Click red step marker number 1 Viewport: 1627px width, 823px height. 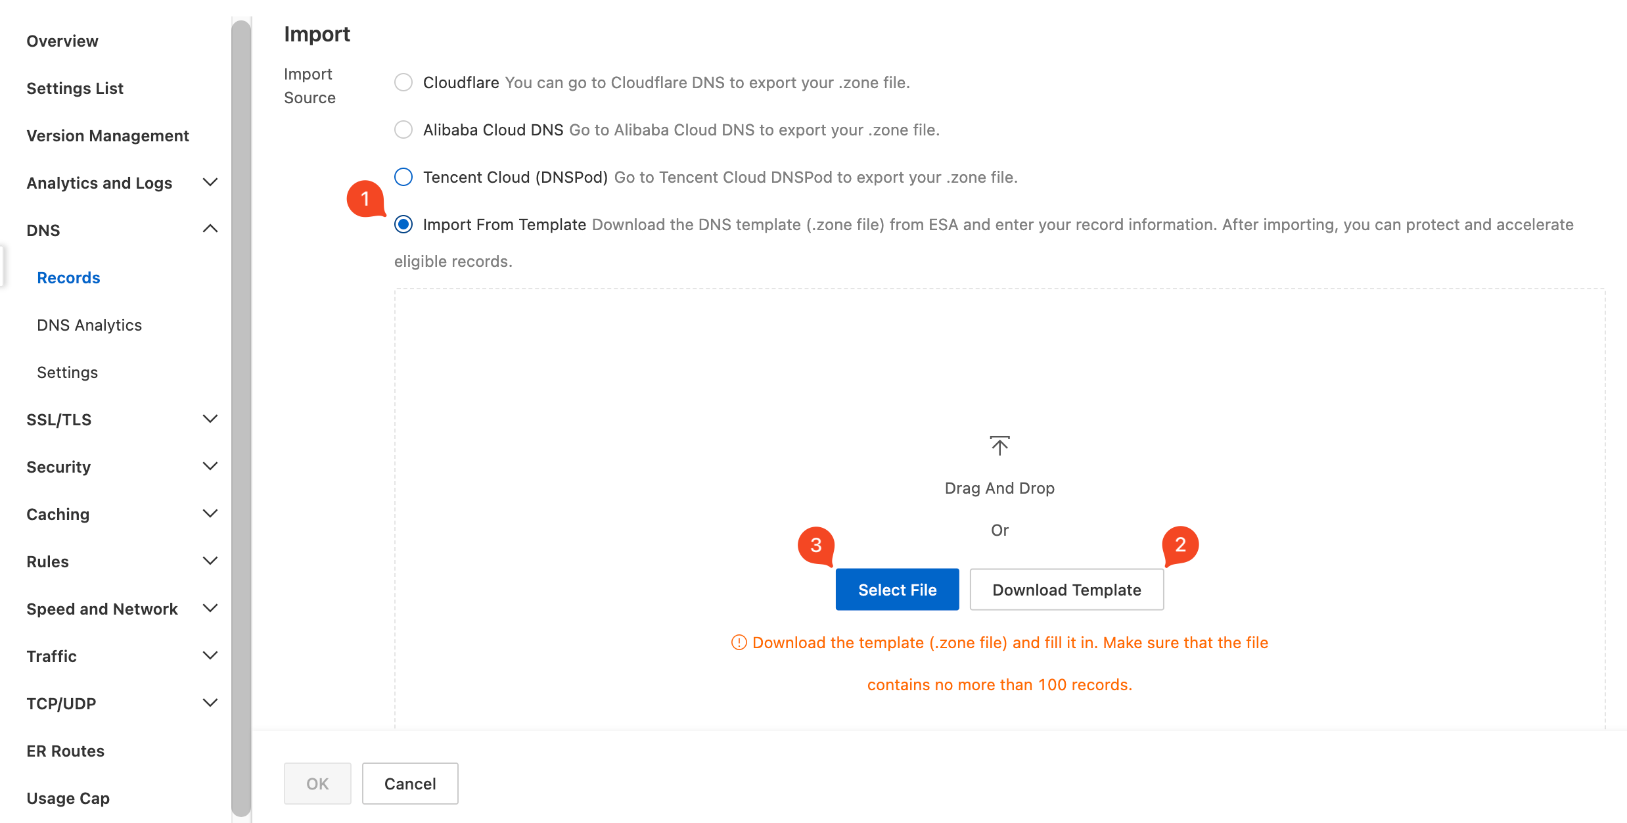(x=365, y=199)
